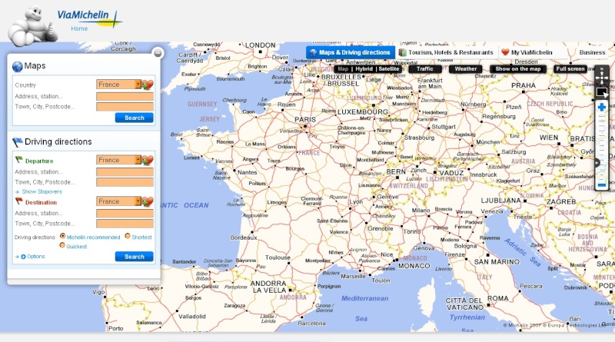615x342 pixels.
Task: Click the Nantes label on map
Action: pos(247,172)
